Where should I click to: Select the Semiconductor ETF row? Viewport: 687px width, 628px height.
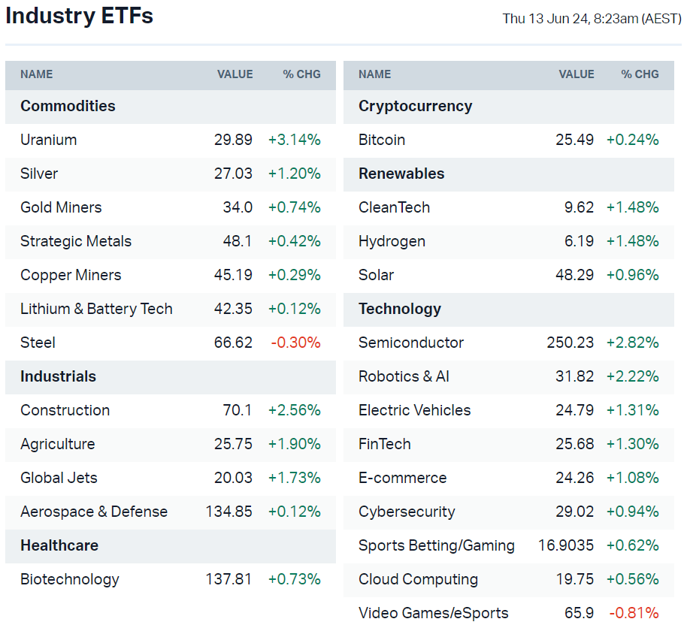click(x=411, y=343)
